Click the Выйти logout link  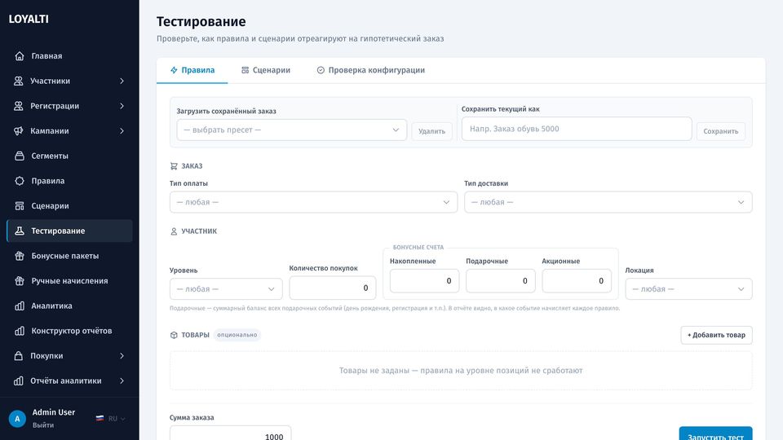tap(43, 425)
